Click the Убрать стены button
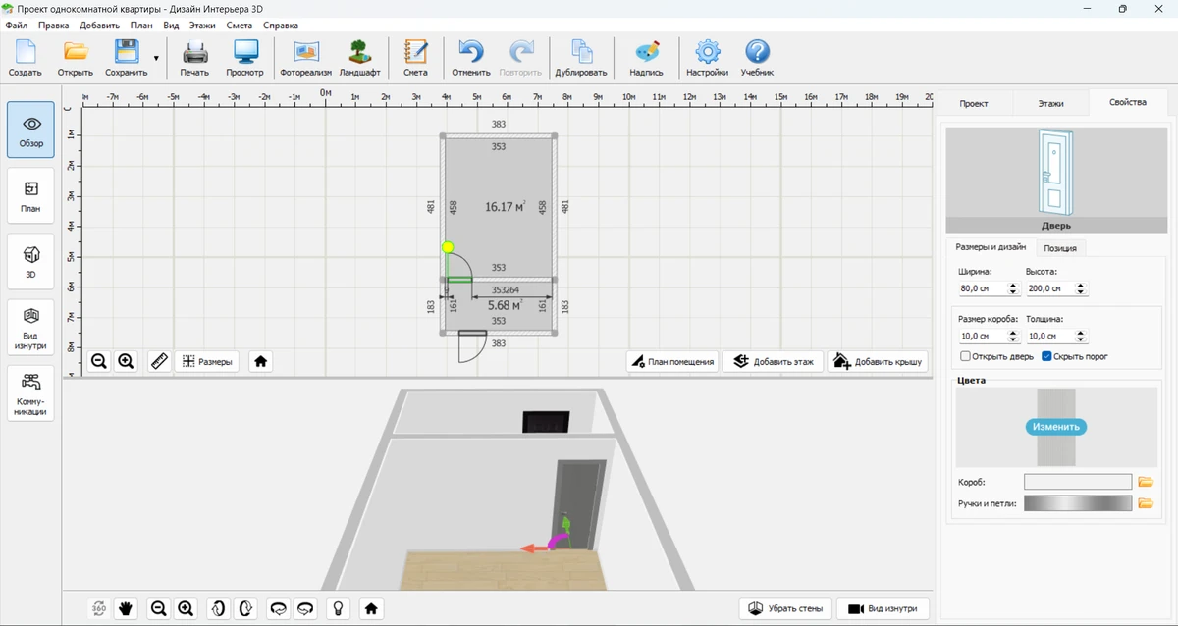The width and height of the screenshot is (1178, 626). [x=786, y=608]
